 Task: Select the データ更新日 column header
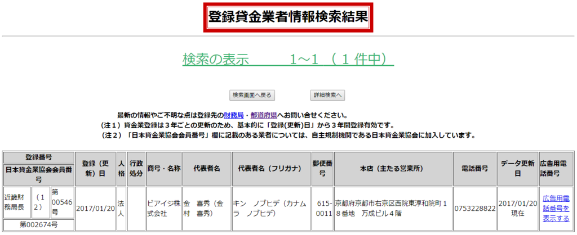point(518,169)
